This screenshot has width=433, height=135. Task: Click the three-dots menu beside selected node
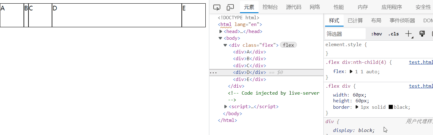pyautogui.click(x=213, y=73)
